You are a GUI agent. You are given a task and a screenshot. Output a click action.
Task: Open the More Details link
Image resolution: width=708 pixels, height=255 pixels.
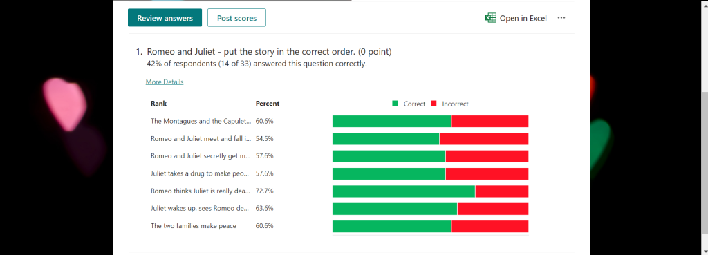[x=165, y=82]
